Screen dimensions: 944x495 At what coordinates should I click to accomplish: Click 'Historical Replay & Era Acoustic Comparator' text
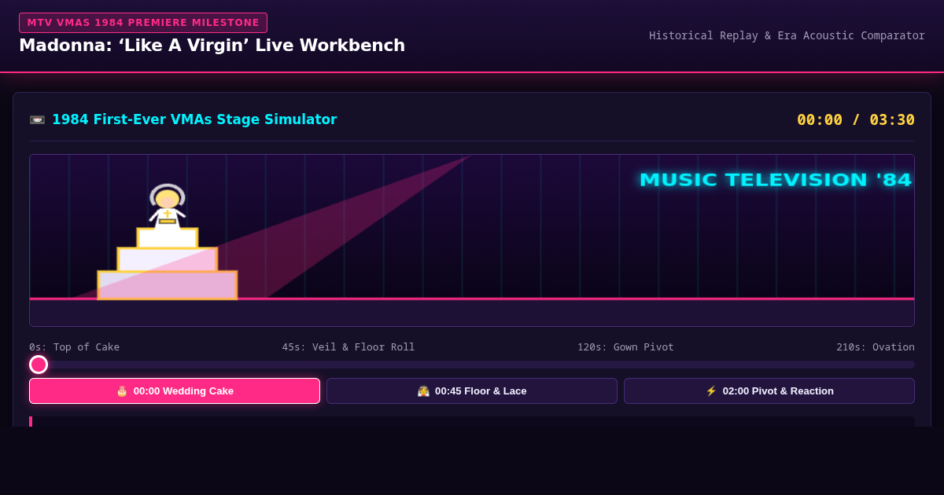click(x=787, y=35)
